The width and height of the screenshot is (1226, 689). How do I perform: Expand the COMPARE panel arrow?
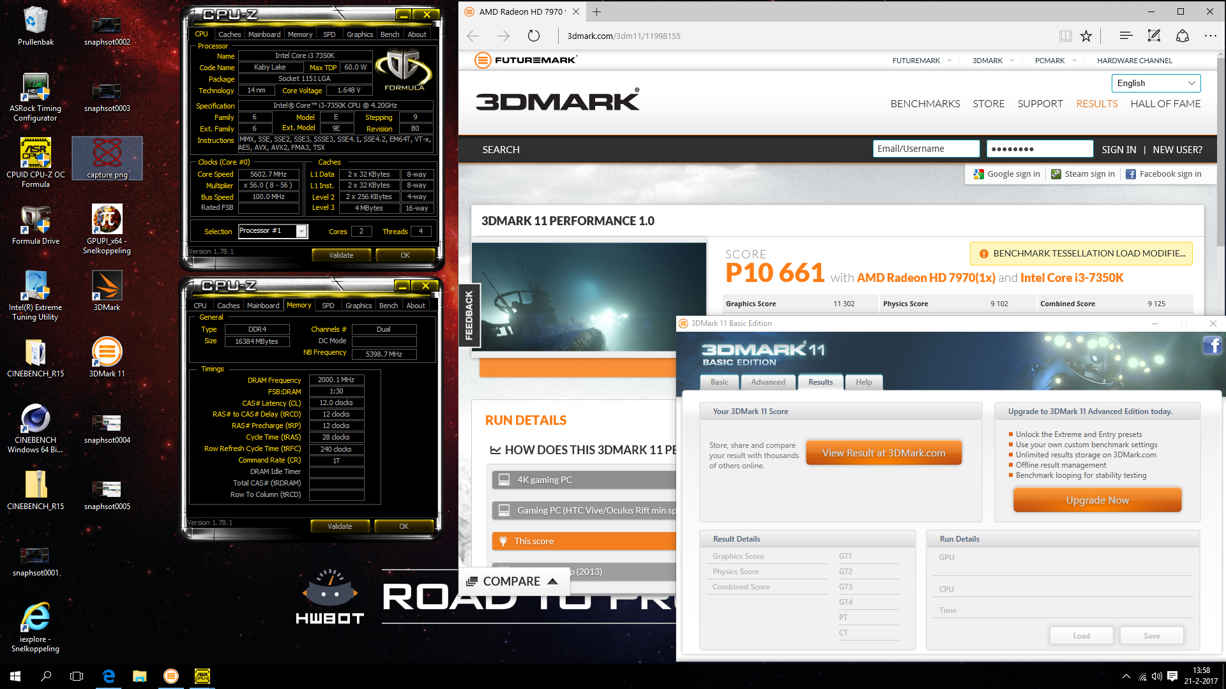tap(553, 581)
